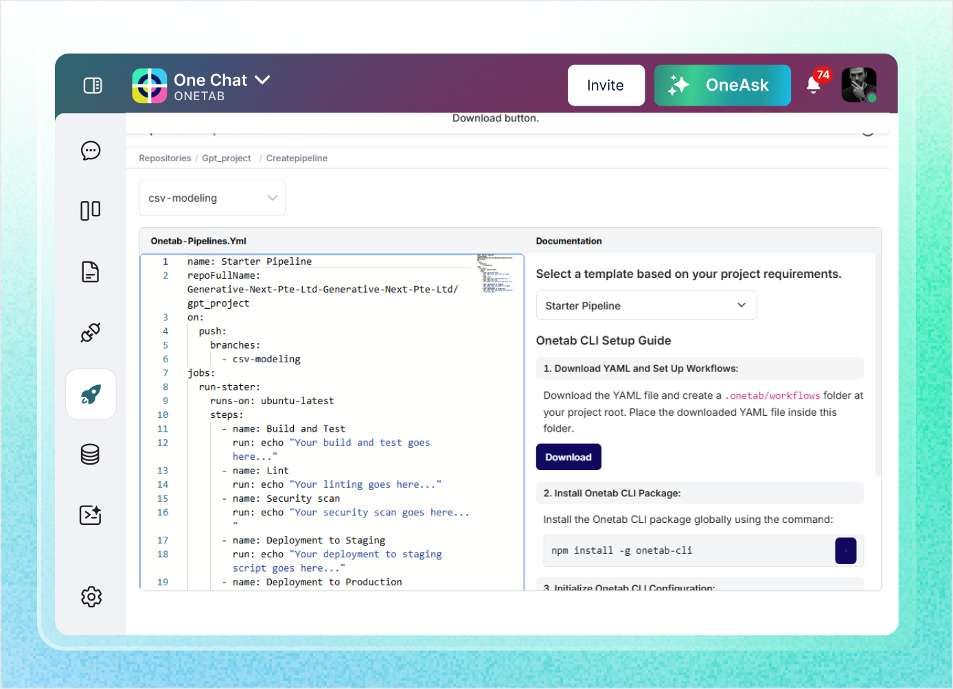Click the 'Select a template' instruction text

[689, 274]
